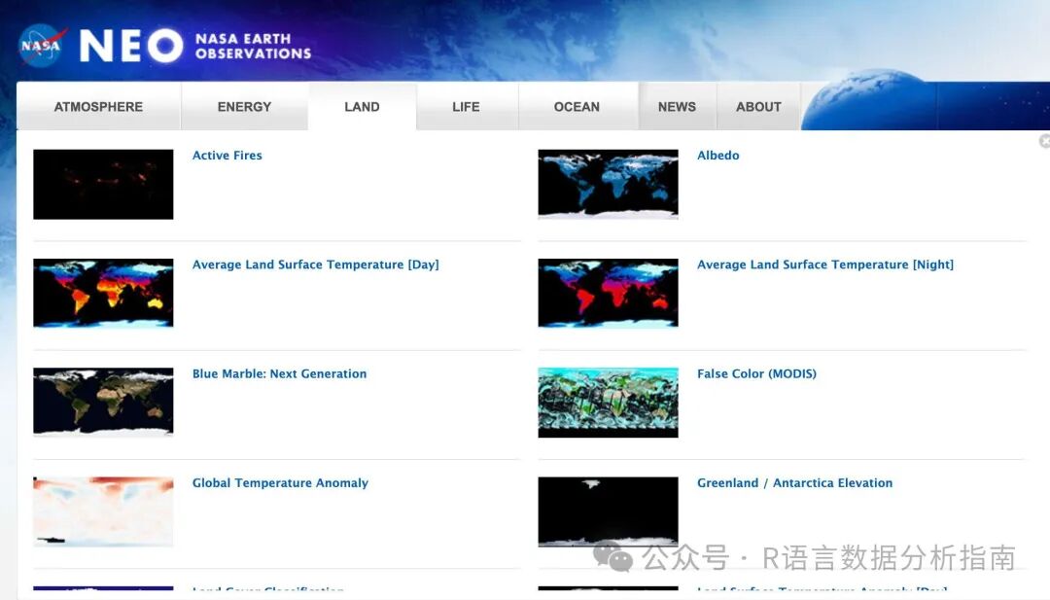
Task: Click the daytime land temperature thumbnail
Action: point(103,294)
